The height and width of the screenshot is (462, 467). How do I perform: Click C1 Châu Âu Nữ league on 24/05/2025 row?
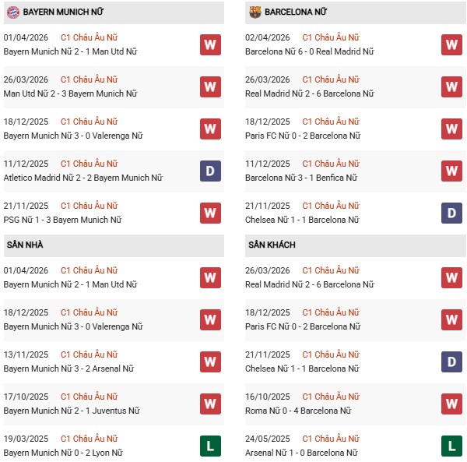point(331,439)
